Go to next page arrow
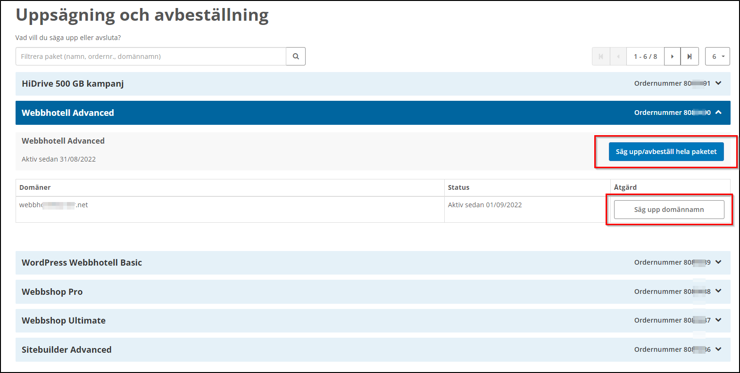This screenshot has width=740, height=373. coord(672,57)
